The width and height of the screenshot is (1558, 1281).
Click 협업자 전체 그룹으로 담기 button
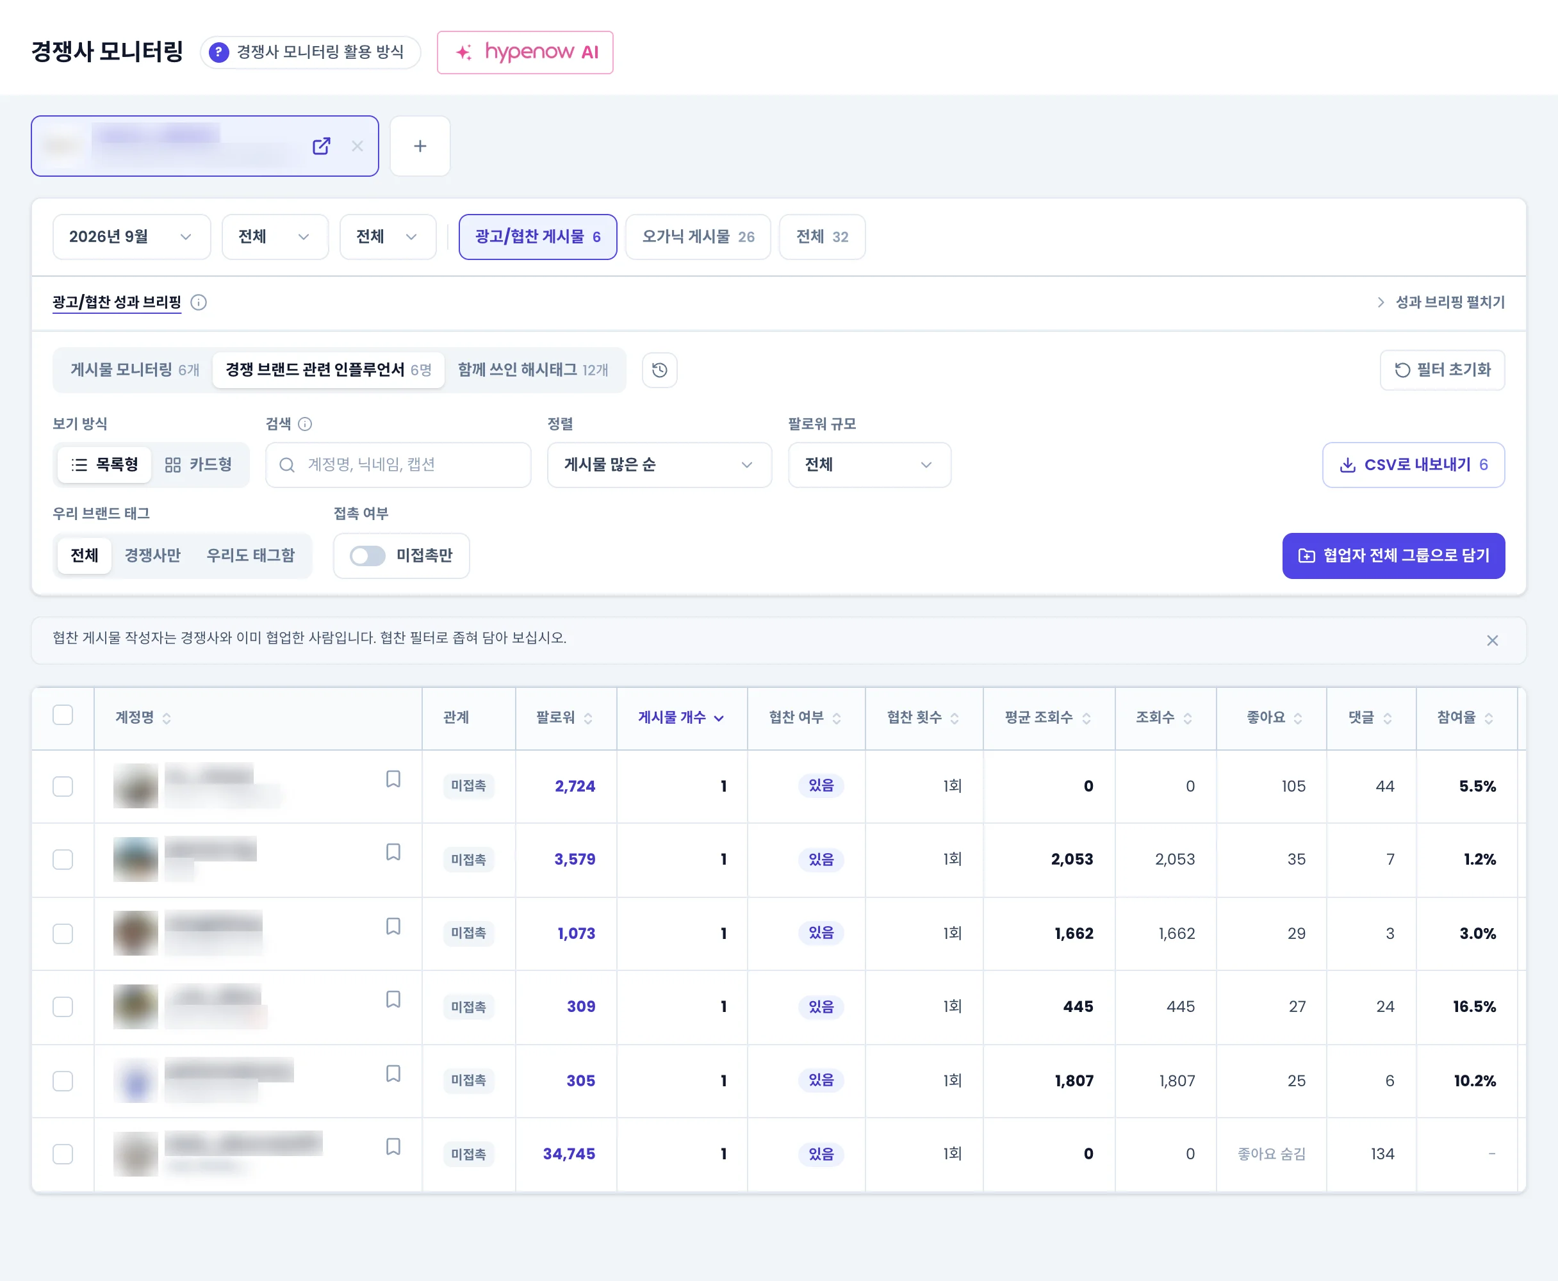[1393, 556]
